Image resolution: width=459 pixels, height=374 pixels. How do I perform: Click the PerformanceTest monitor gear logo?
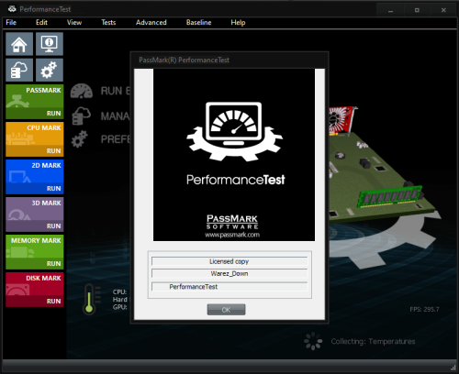[234, 131]
